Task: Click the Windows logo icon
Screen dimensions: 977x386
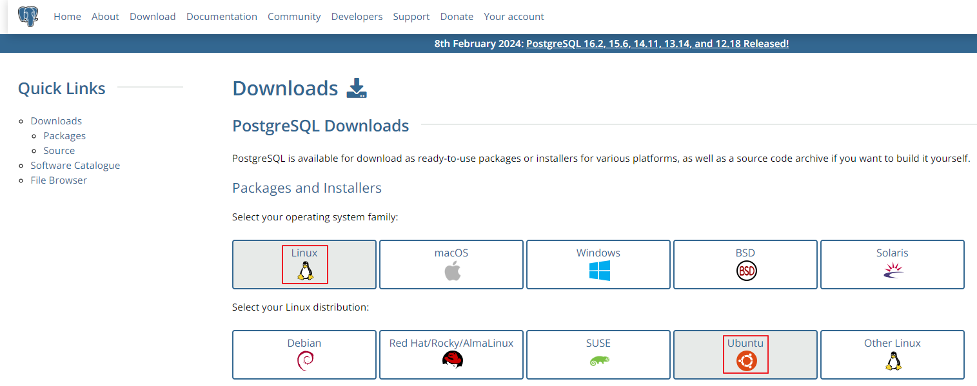Action: tap(599, 271)
